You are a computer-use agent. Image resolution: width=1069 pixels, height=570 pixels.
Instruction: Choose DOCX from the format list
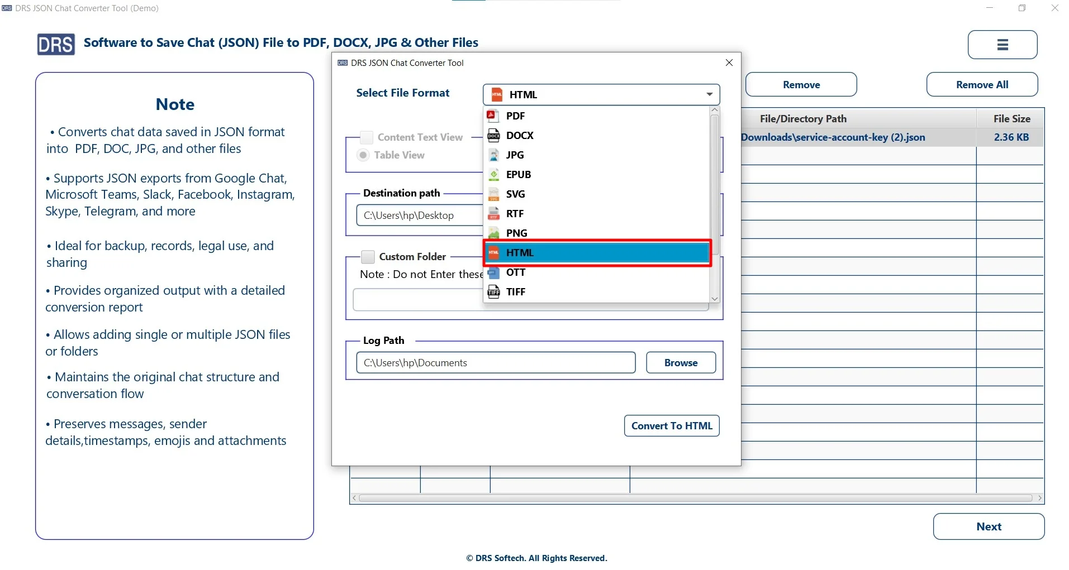[x=597, y=135]
